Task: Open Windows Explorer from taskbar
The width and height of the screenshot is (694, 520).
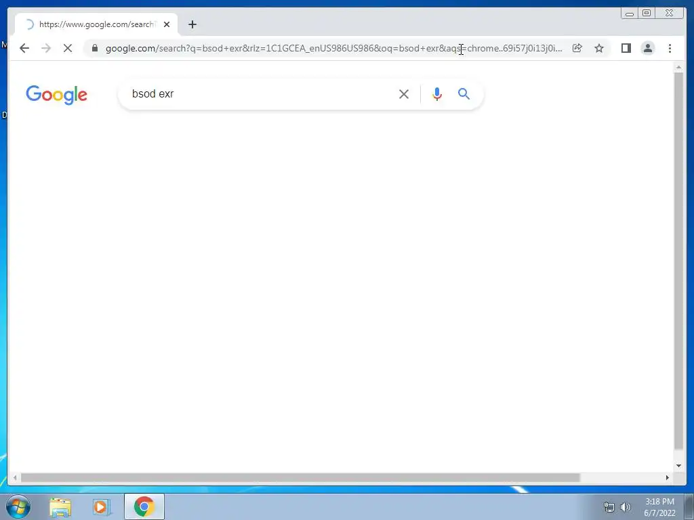Action: pos(60,506)
